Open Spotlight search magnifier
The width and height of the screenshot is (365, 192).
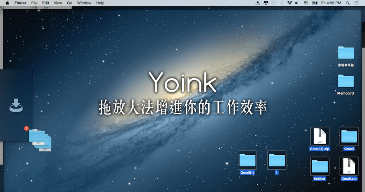(x=348, y=3)
